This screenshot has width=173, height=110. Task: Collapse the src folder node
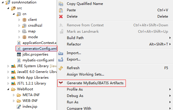click(8, 8)
